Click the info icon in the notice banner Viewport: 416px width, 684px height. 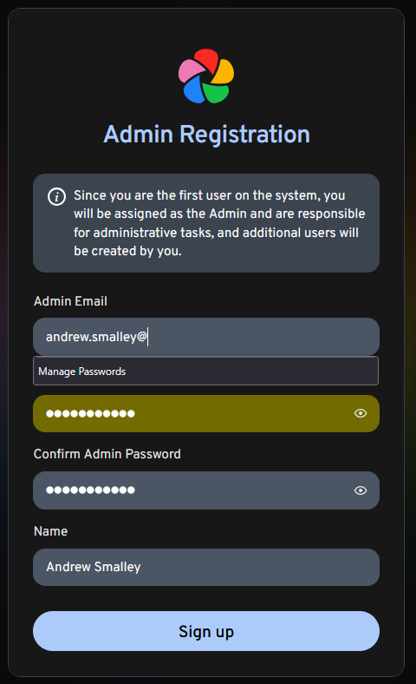tap(56, 196)
